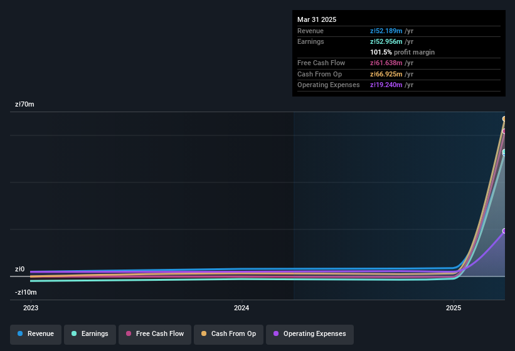Image resolution: width=515 pixels, height=351 pixels.
Task: Toggle the Earnings series legend button
Action: click(x=90, y=334)
